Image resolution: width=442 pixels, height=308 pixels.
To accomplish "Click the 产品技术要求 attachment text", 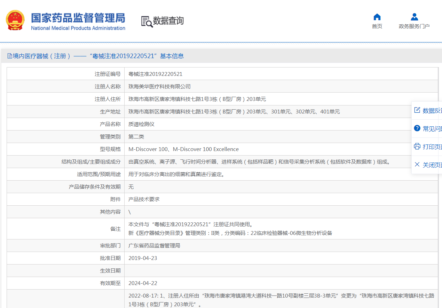I will tap(144, 199).
